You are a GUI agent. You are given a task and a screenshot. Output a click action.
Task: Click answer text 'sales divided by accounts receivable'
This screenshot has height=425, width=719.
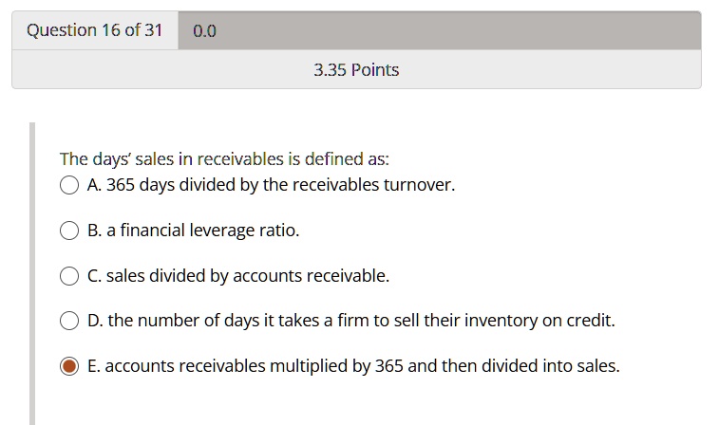point(248,276)
